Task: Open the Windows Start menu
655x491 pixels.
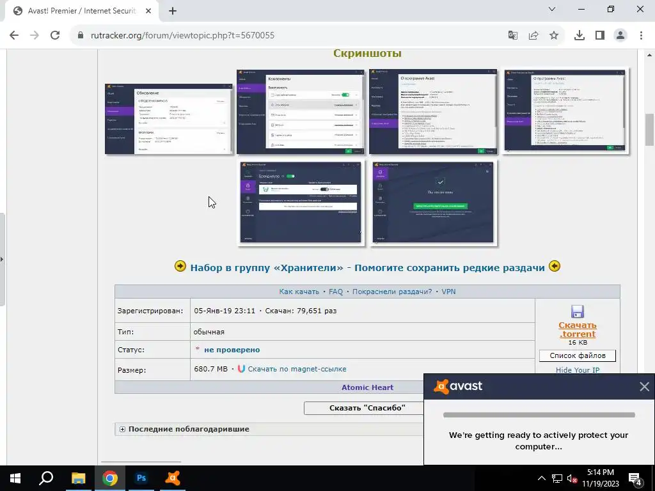Action: click(15, 478)
